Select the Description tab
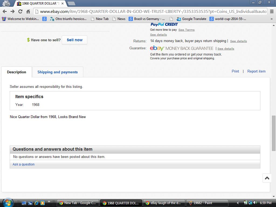 click(16, 72)
